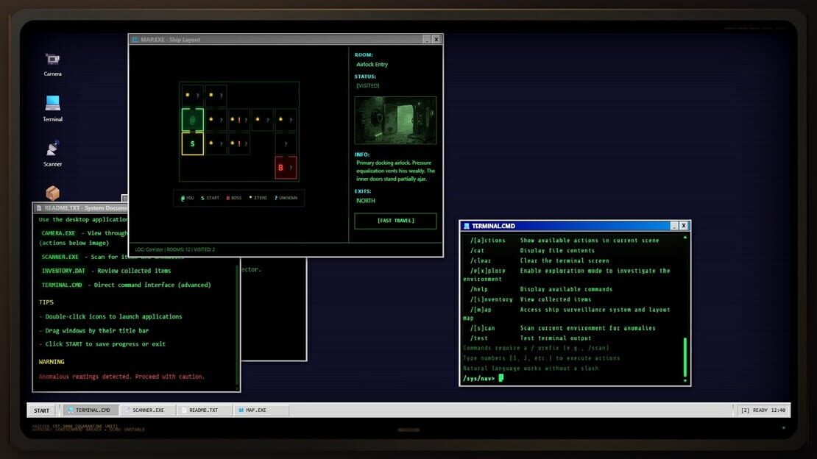Select the yellow Start room marked S
Screen dimensions: 817x459
click(x=192, y=143)
